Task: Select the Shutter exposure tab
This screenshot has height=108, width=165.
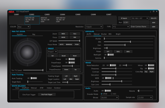Action: pyautogui.click(x=104, y=34)
